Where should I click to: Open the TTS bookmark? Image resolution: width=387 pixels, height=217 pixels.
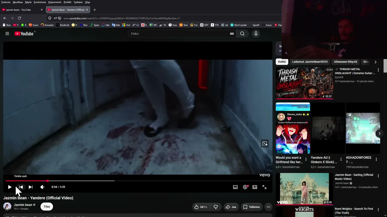(x=215, y=25)
